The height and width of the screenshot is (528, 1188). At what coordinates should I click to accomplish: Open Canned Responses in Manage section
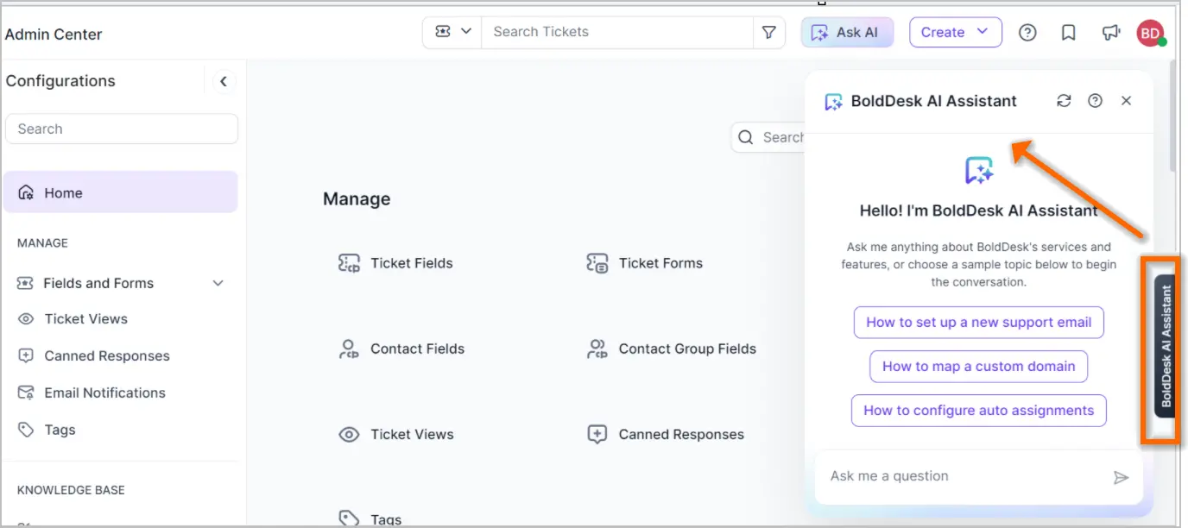coord(681,434)
